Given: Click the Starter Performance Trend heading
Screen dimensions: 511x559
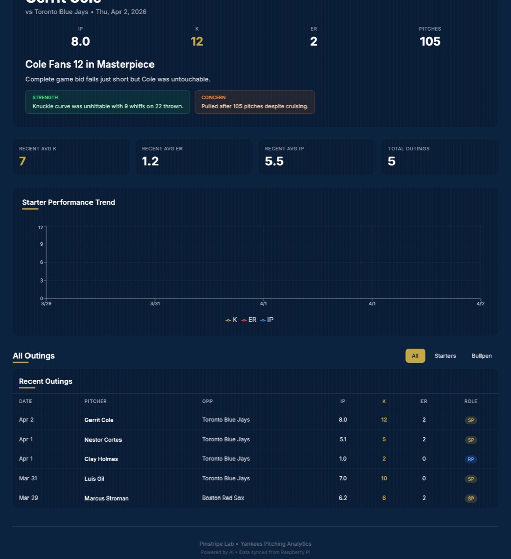Looking at the screenshot, I should (69, 202).
